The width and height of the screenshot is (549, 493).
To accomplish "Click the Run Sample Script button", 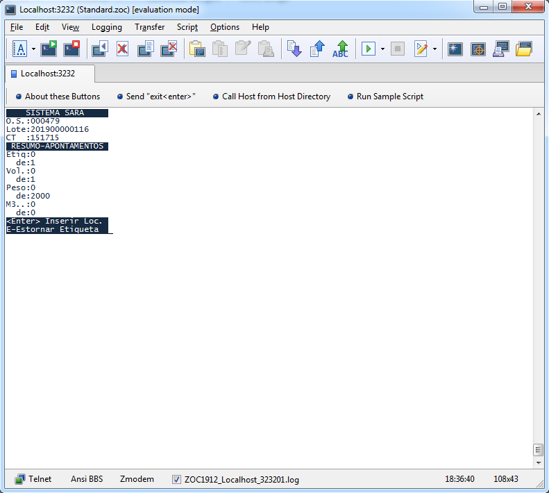I will tap(385, 97).
